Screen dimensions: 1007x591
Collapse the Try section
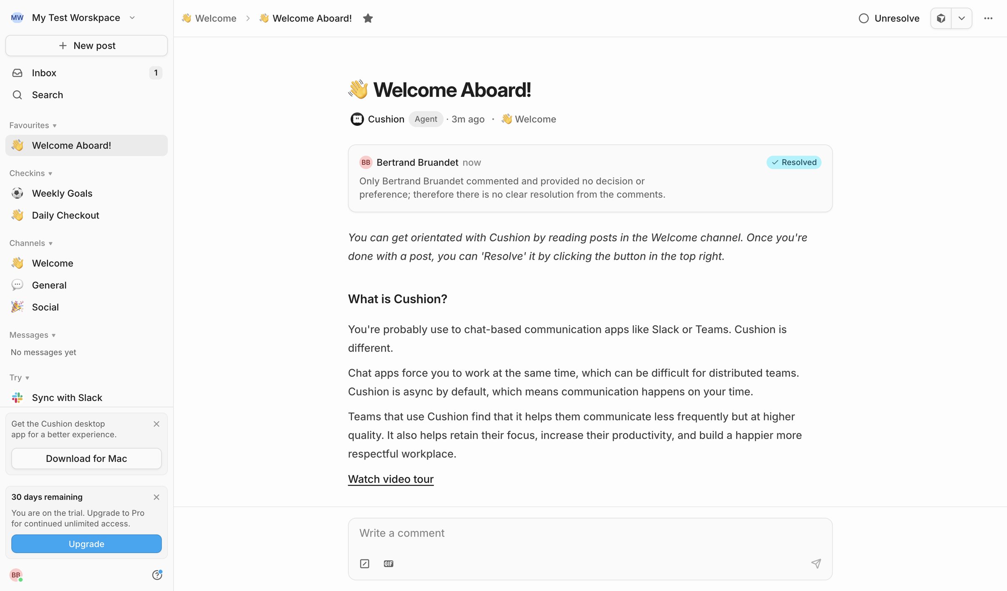(x=19, y=377)
